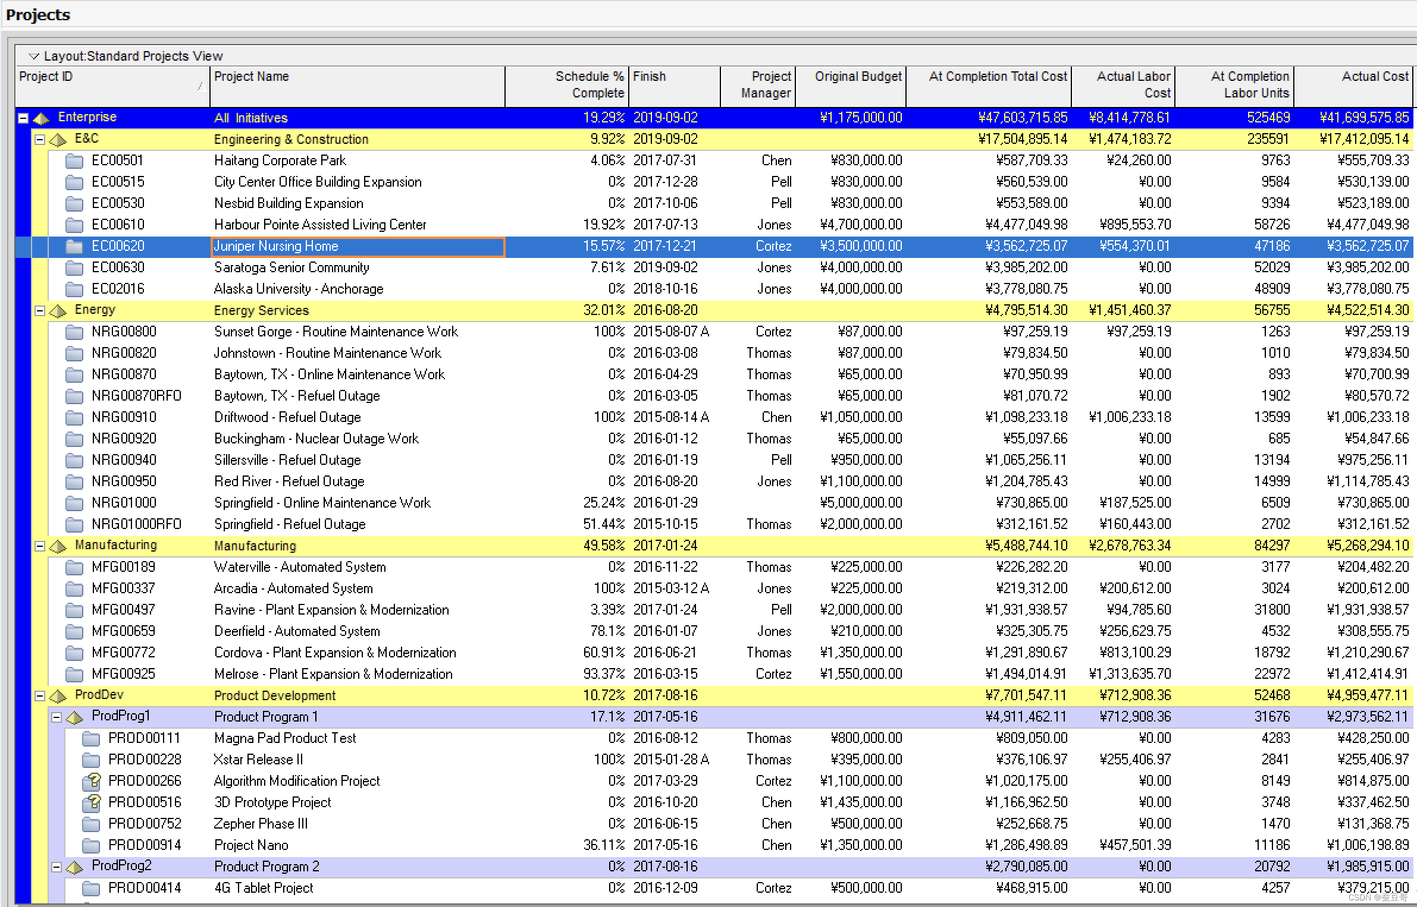
Task: Select the Saratoga Senior Community project row
Action: (291, 267)
